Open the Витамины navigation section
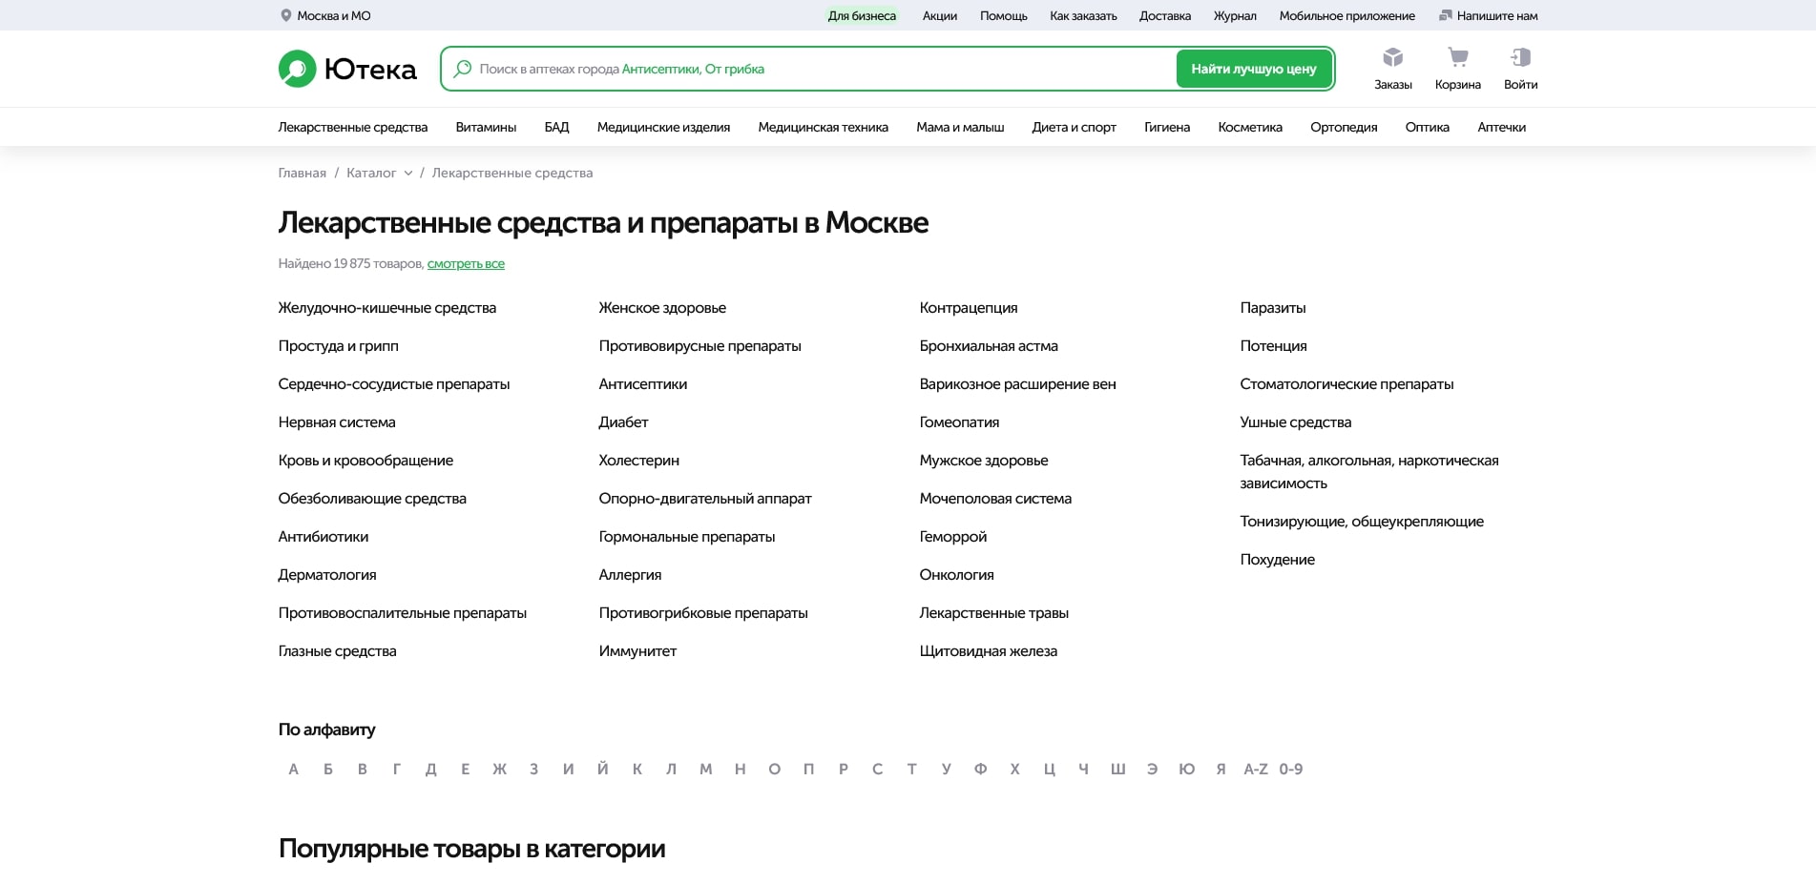 point(486,127)
